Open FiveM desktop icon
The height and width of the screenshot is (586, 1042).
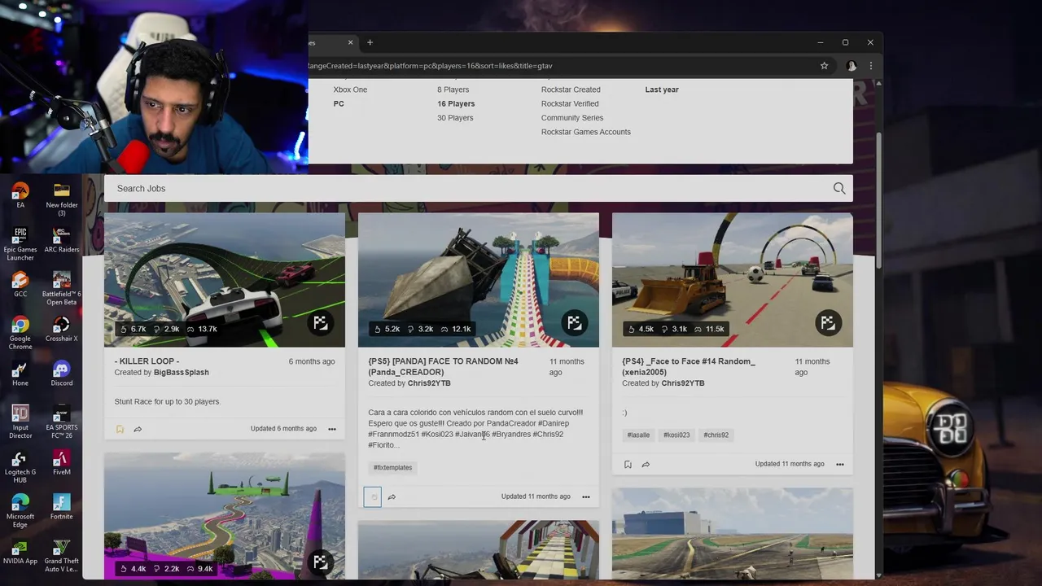pyautogui.click(x=62, y=462)
